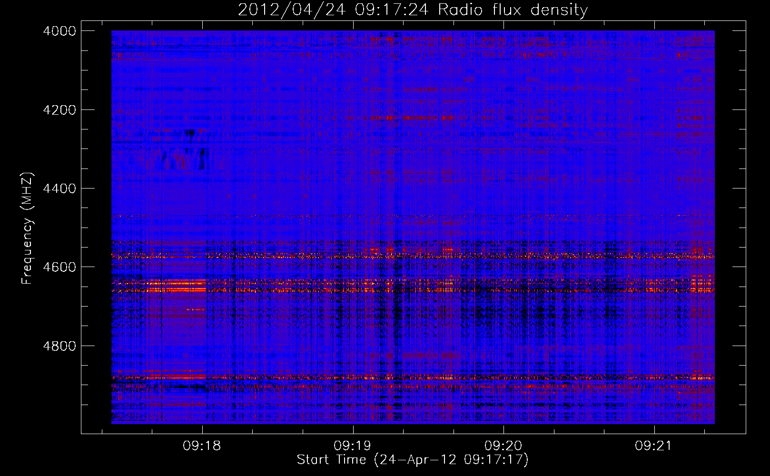This screenshot has width=770, height=476.
Task: Click the 09:19 time axis label
Action: 353,446
